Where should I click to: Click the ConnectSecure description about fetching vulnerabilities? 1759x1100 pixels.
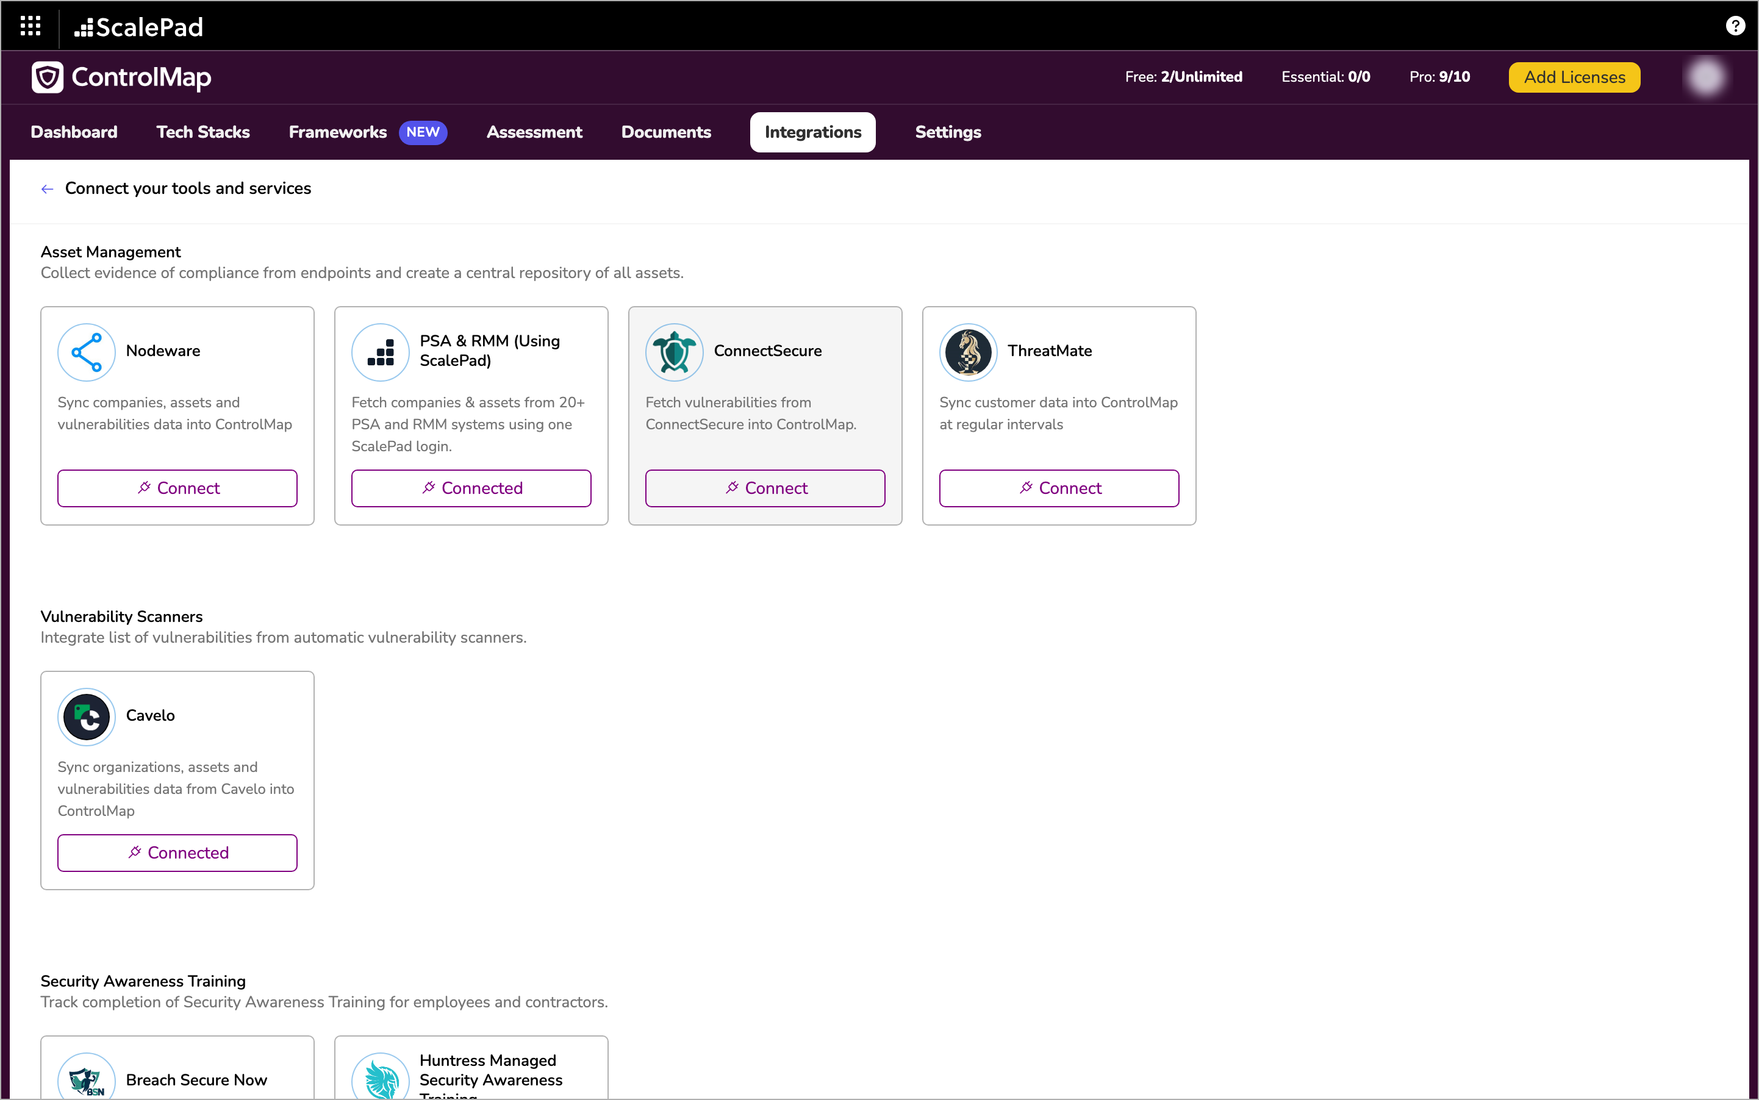(751, 413)
